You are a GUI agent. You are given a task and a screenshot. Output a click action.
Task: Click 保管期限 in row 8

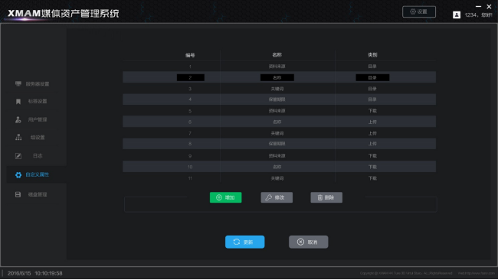coord(277,144)
